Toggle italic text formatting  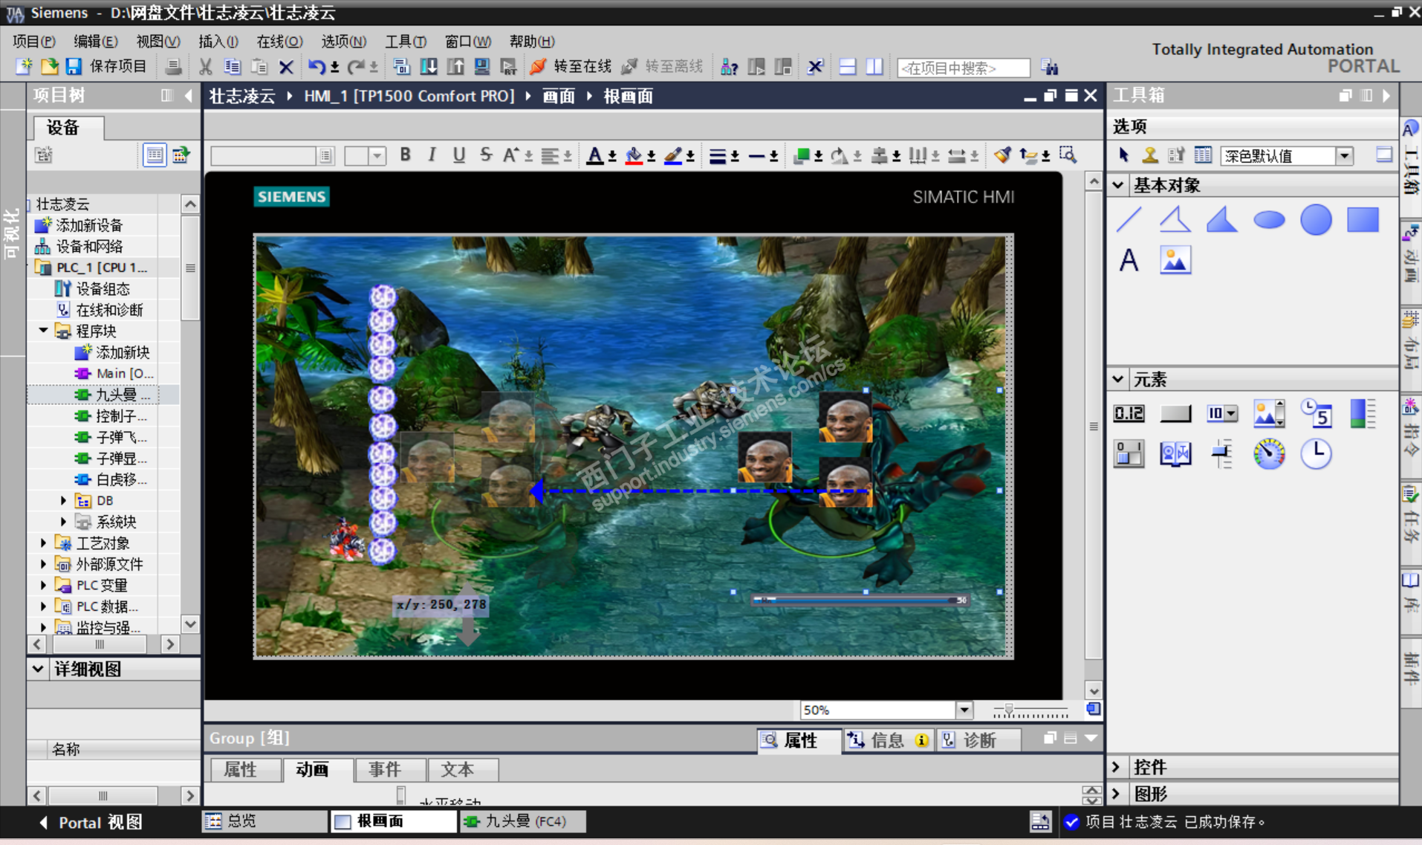coord(432,155)
